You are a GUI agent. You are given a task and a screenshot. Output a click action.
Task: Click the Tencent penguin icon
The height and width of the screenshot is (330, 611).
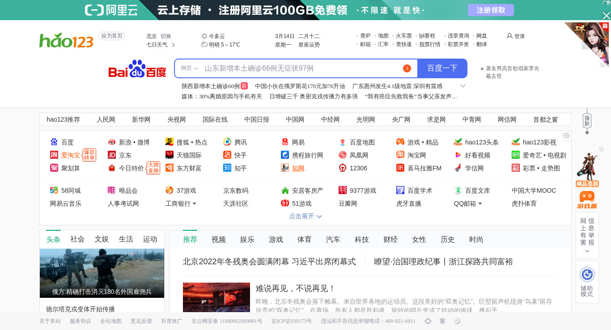227,142
